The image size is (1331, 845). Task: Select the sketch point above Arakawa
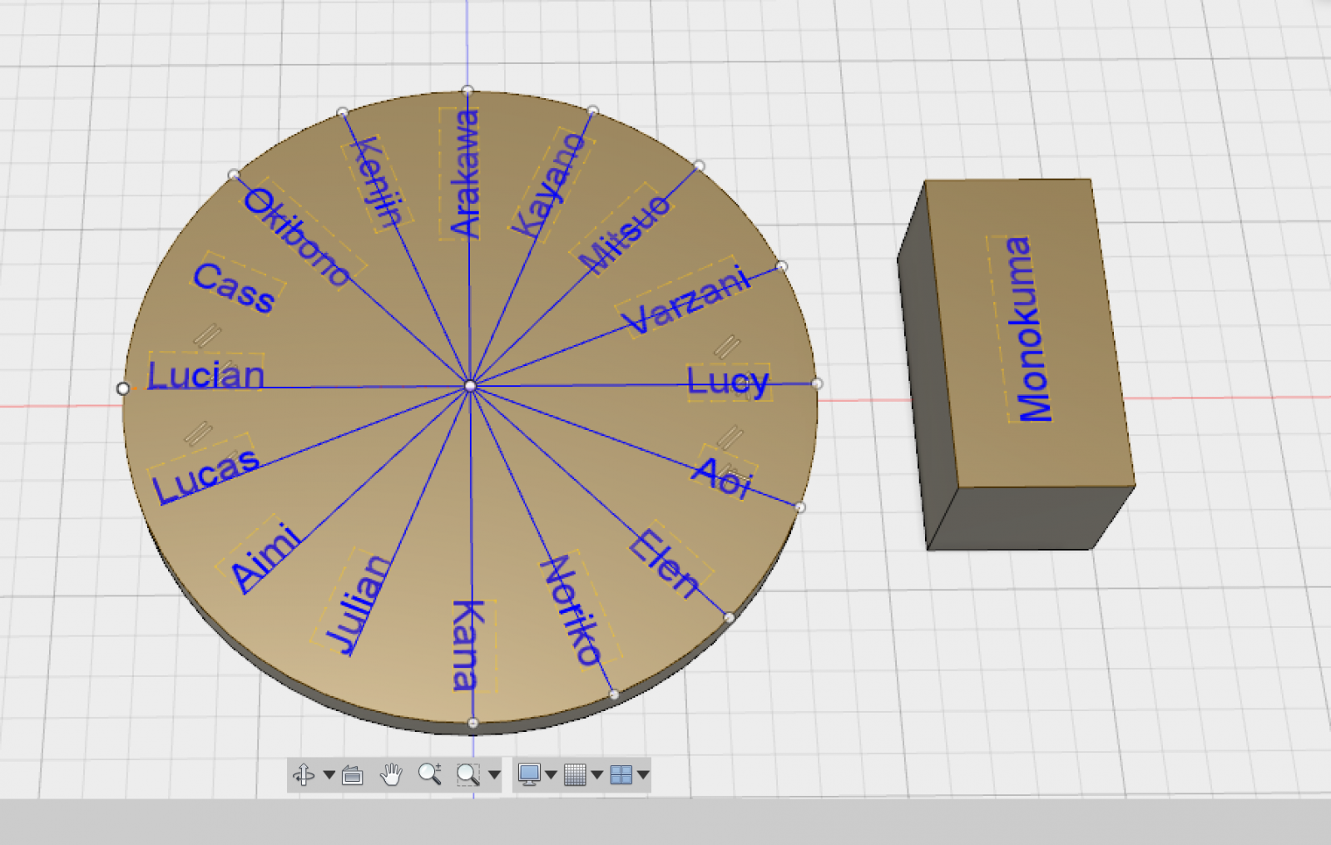pyautogui.click(x=468, y=91)
